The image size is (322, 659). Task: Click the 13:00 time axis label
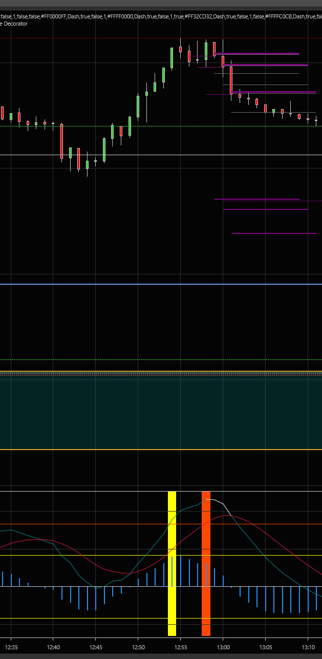click(x=223, y=647)
